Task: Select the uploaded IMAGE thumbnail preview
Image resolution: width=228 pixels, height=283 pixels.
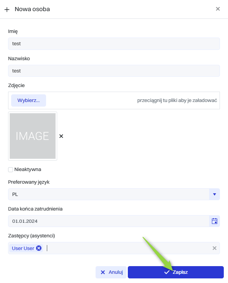Action: tap(33, 136)
